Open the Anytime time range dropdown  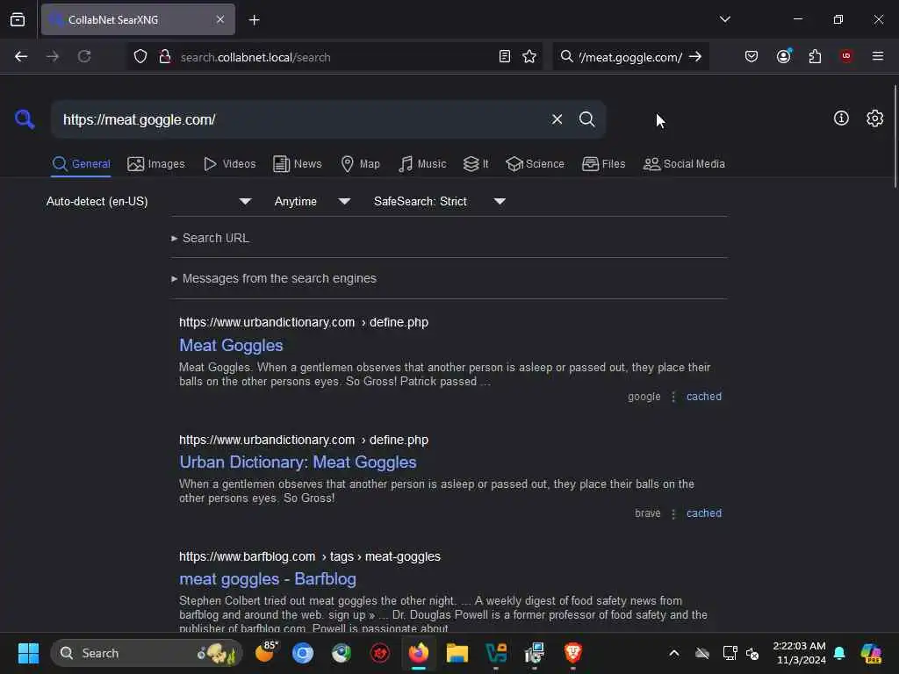(x=312, y=202)
